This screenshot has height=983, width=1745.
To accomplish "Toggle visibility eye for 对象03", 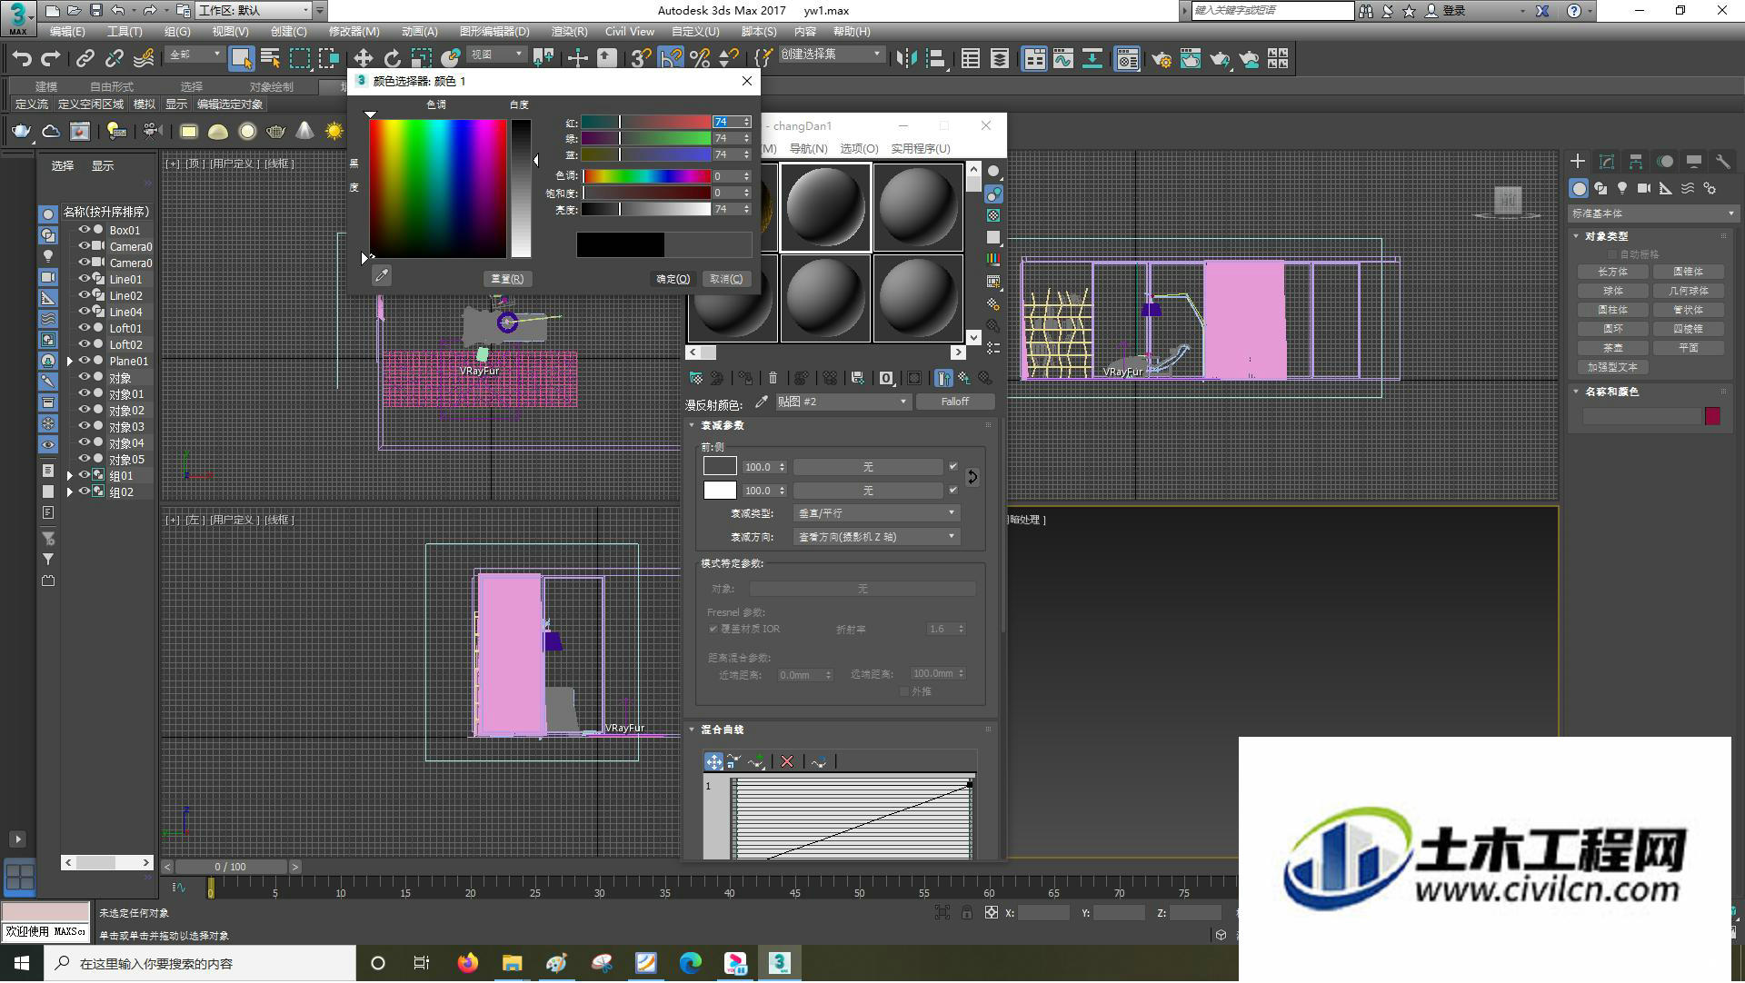I will click(x=84, y=426).
